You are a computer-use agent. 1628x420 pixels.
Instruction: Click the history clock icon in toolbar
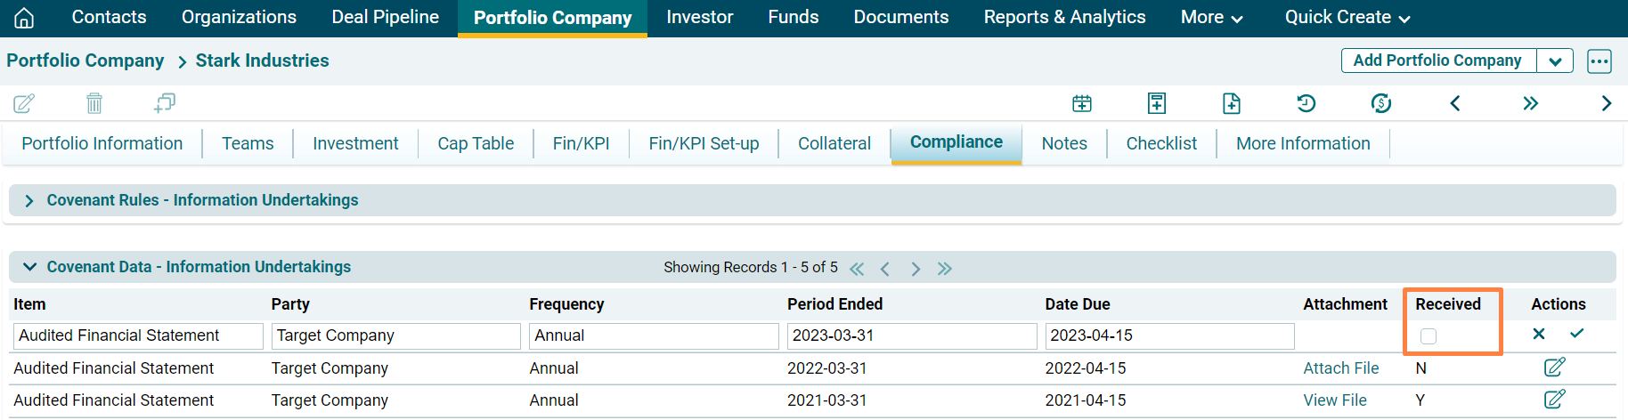tap(1306, 103)
